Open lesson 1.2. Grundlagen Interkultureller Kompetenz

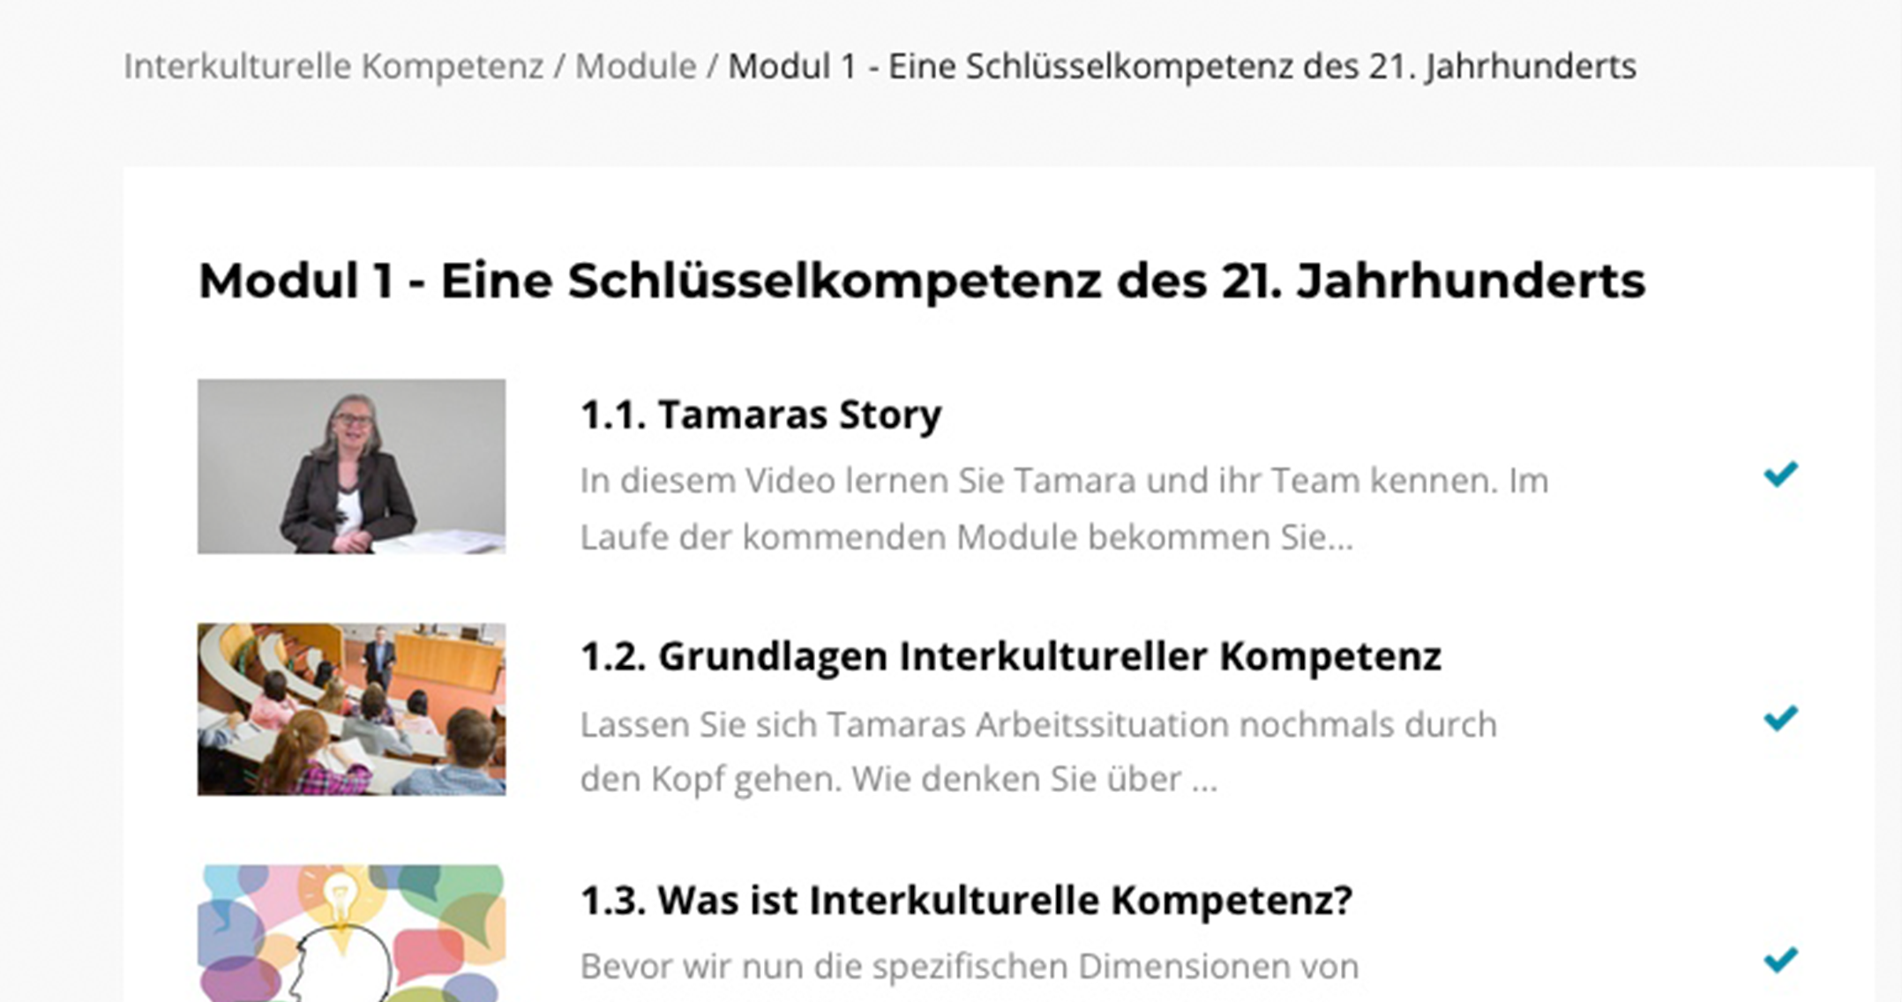1011,656
